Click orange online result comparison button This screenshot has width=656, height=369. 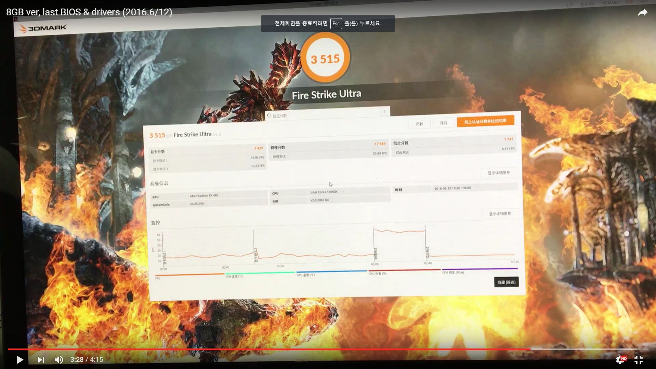tap(485, 121)
